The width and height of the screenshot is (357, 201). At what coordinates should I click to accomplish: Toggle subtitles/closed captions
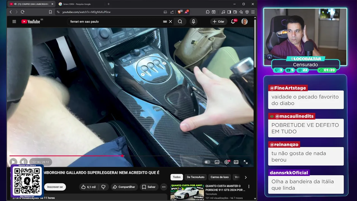click(217, 162)
